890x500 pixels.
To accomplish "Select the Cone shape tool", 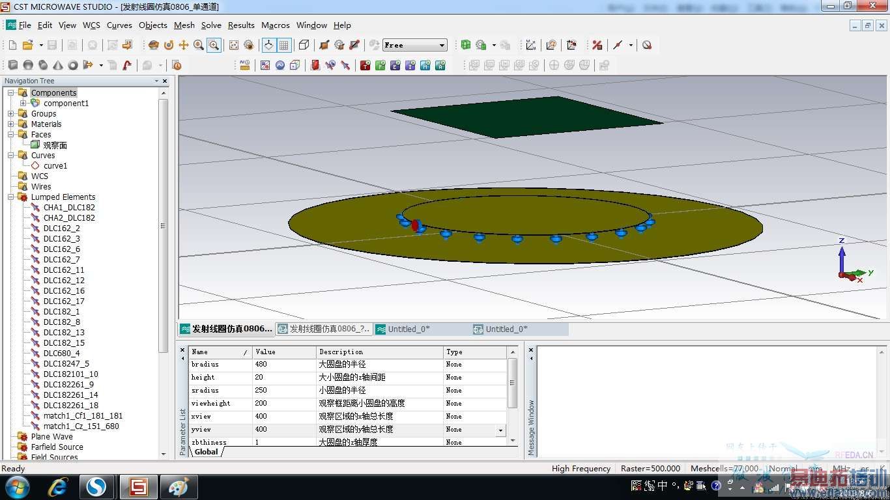I will (58, 65).
